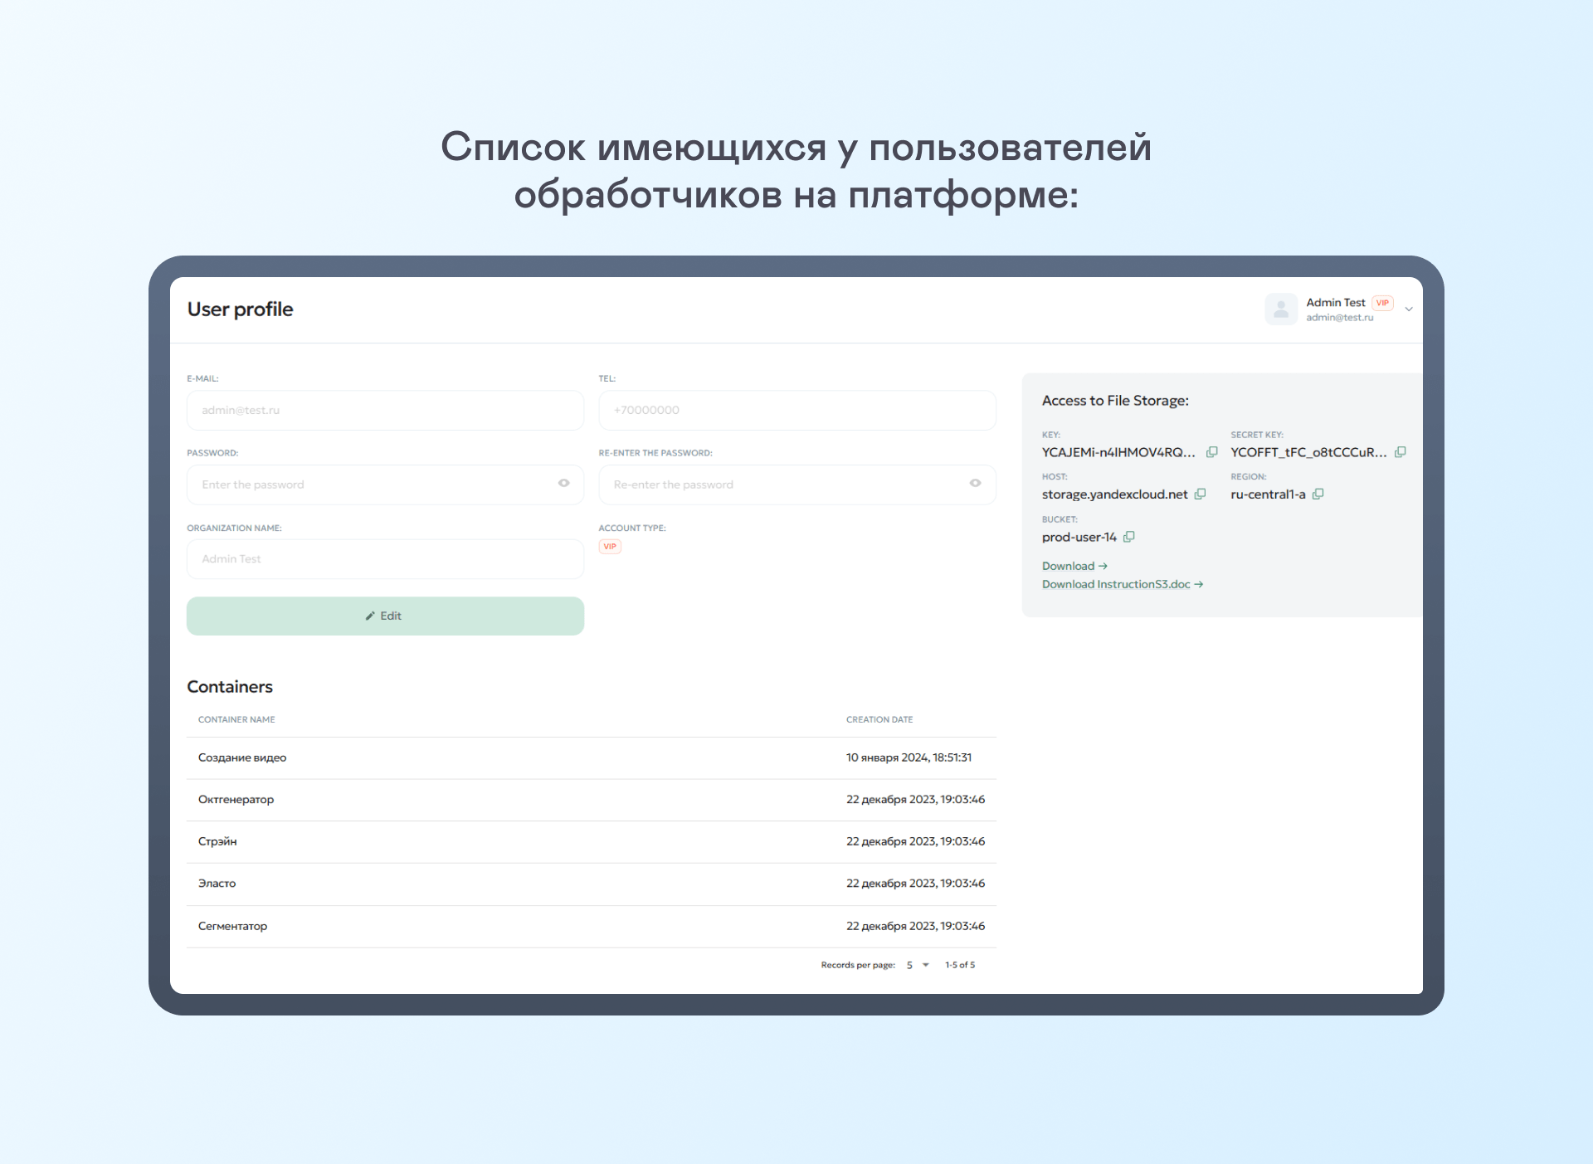Focus the Organization name field
This screenshot has height=1164, width=1593.
pyautogui.click(x=385, y=559)
